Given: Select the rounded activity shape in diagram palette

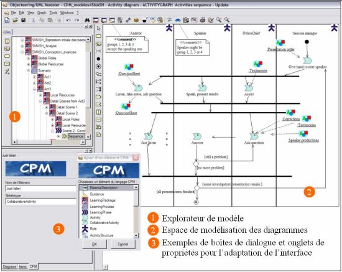Looking at the screenshot, I should tap(98, 36).
